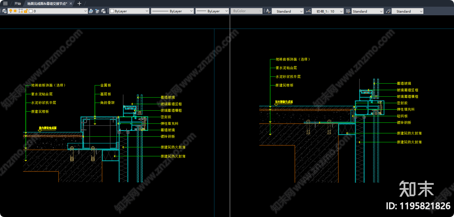Select the 地面完成面&幕墙交接节点 drawing tab

47,3
